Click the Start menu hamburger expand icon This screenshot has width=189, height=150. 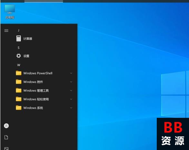(6, 31)
